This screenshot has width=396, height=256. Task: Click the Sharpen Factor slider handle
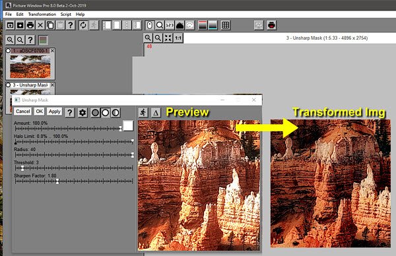click(57, 181)
